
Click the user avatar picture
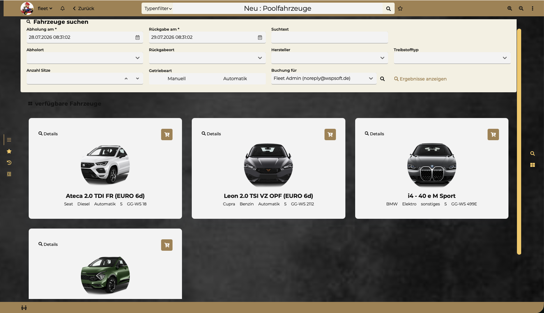[x=27, y=8]
